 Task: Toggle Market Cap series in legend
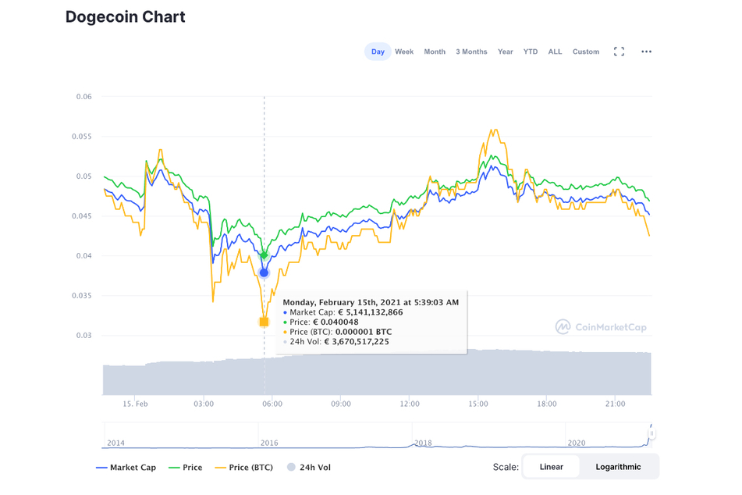click(x=126, y=468)
